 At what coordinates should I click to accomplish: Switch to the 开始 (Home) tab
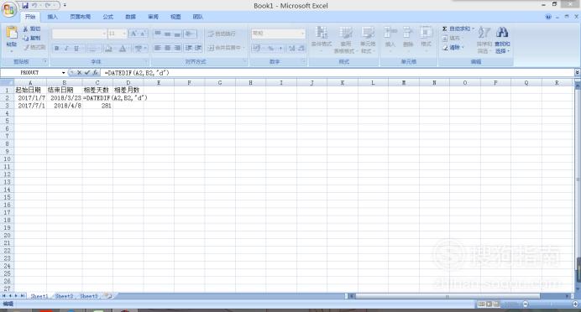point(30,17)
